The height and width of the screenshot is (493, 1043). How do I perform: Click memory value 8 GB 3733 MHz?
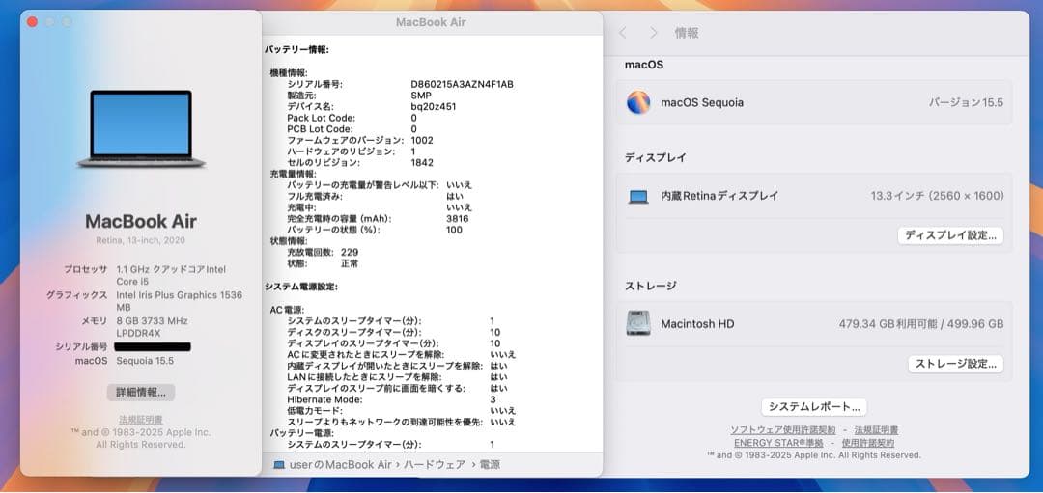[152, 321]
